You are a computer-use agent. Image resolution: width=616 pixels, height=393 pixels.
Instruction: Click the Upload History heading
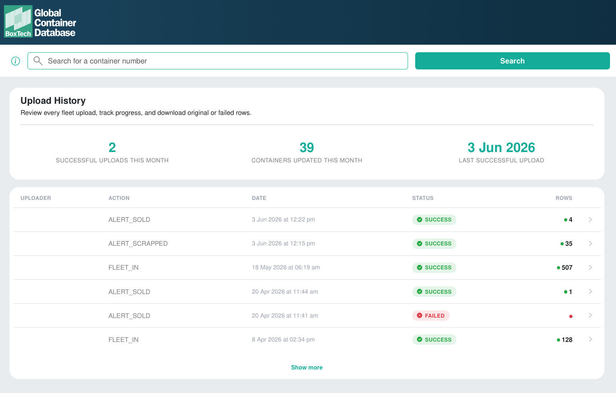tap(53, 101)
